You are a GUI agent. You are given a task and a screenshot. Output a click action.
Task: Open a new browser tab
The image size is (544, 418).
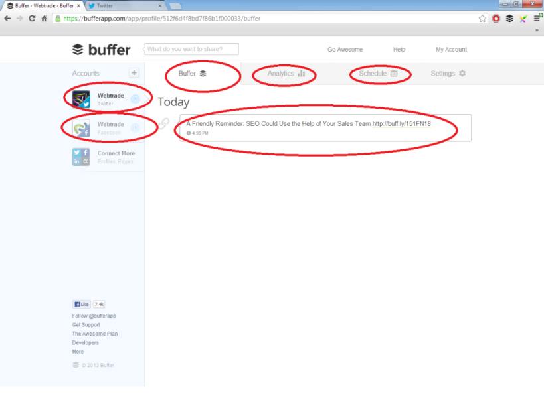click(175, 6)
